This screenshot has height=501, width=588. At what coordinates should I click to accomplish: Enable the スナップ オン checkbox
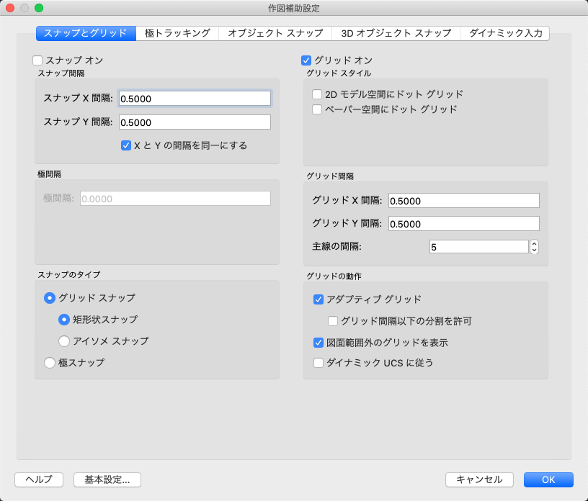click(x=38, y=60)
